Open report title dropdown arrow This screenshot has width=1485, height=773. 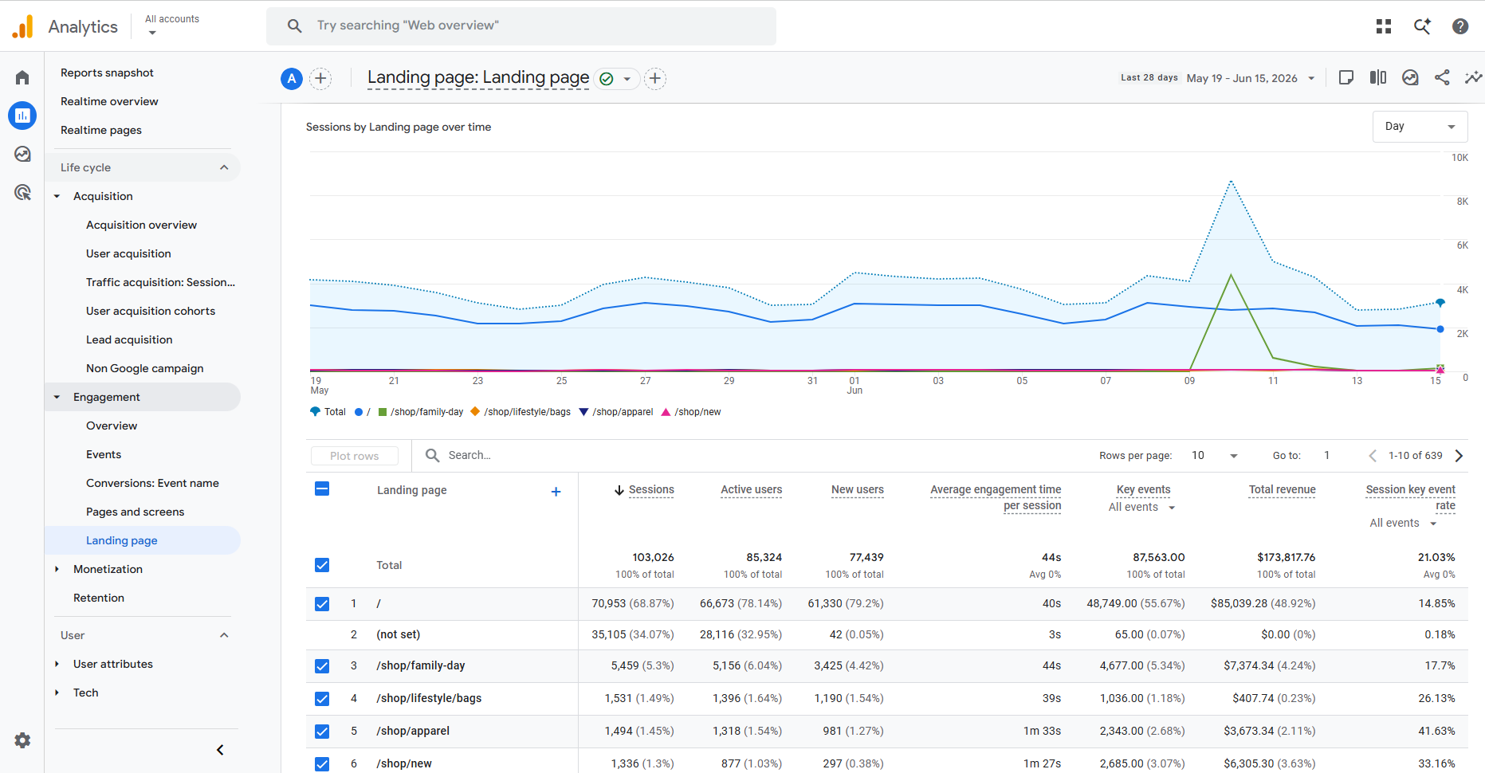(x=627, y=79)
